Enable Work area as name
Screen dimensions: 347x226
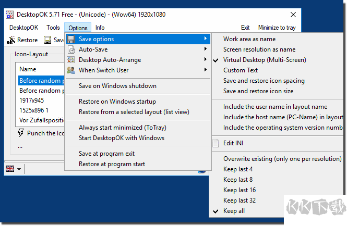point(278,39)
